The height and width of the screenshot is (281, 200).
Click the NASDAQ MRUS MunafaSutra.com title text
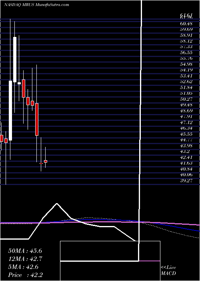click(36, 5)
